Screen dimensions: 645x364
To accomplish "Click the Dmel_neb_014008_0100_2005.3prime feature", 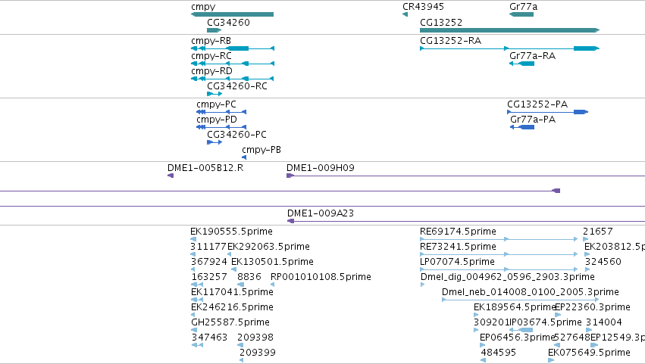I will point(521,300).
